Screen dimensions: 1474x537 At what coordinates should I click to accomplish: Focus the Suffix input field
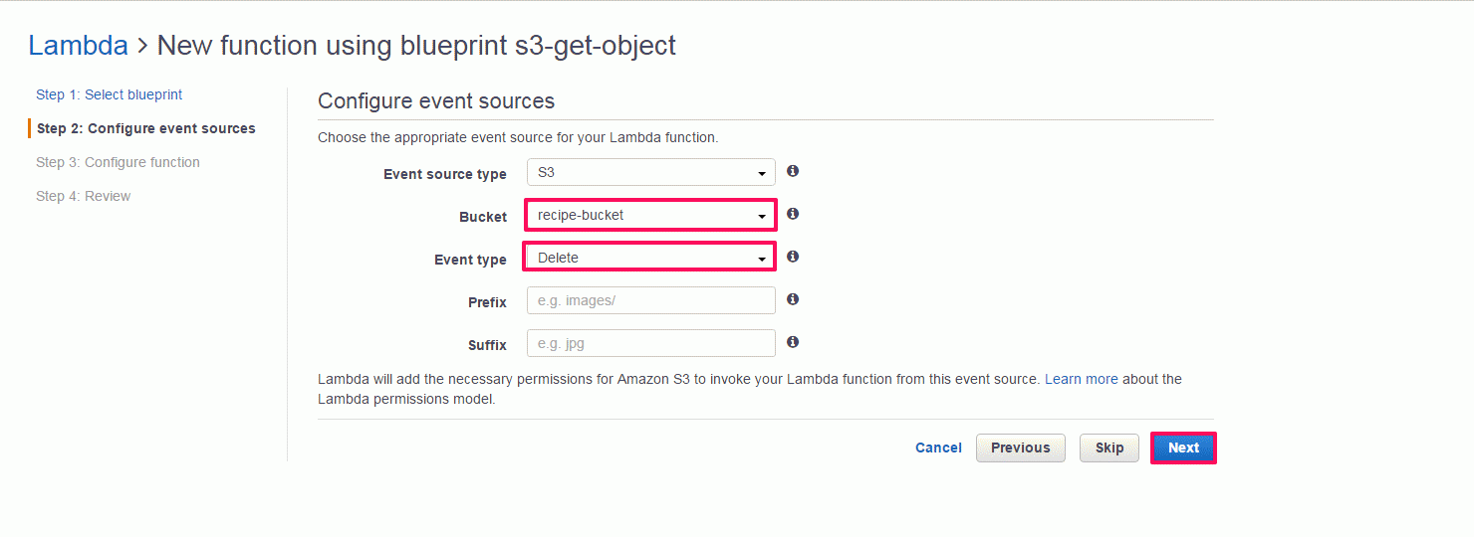[650, 343]
